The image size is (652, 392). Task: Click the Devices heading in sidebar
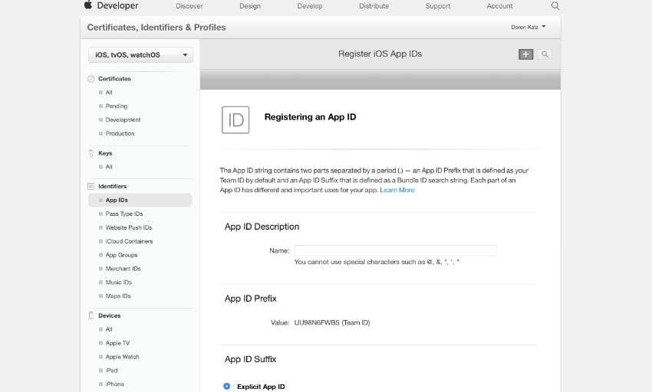coord(110,315)
